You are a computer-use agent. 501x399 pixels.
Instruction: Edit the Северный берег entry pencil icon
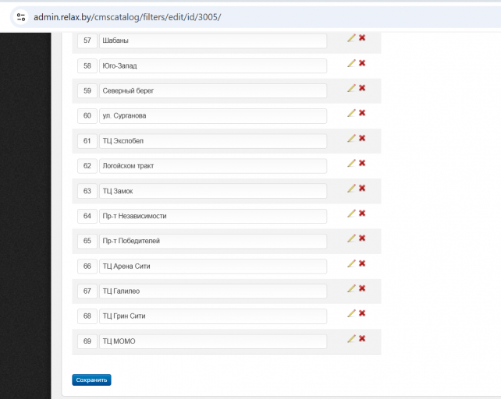click(351, 88)
